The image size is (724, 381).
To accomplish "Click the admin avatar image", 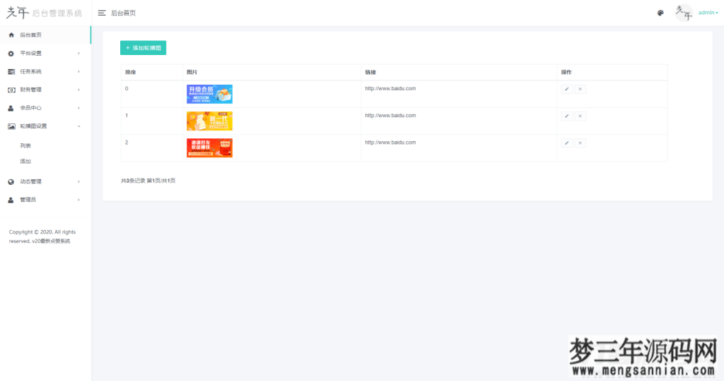I will (x=682, y=13).
